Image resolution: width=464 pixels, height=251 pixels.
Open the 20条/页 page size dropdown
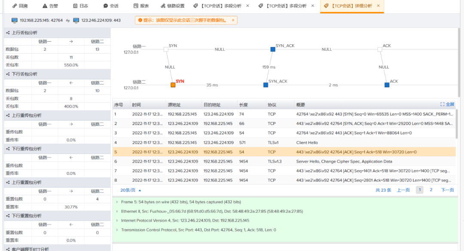tap(131, 190)
